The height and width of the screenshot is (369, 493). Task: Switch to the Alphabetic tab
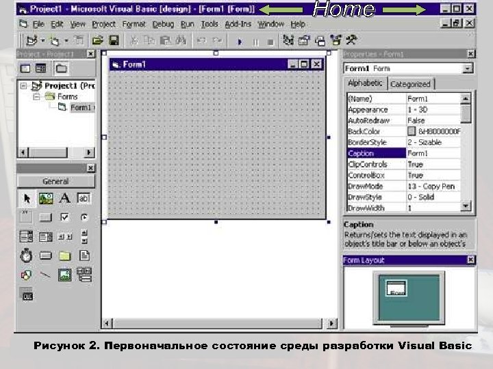coord(365,83)
